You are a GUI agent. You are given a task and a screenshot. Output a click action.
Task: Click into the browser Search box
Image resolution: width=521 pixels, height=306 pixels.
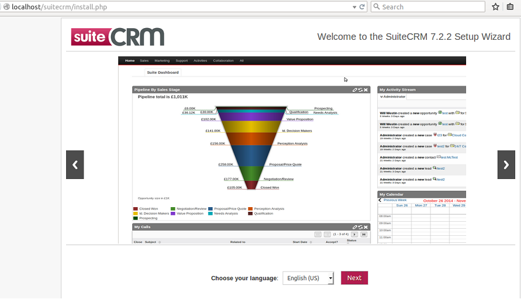(428, 6)
